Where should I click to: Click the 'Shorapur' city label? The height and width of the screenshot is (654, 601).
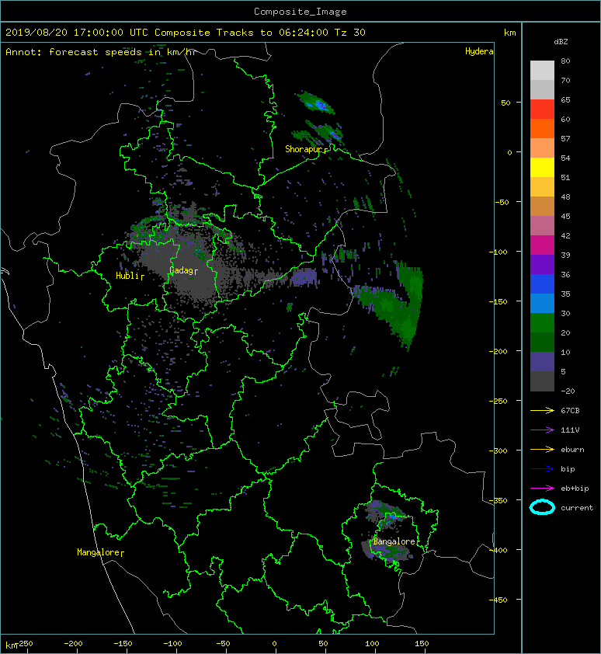pyautogui.click(x=305, y=149)
